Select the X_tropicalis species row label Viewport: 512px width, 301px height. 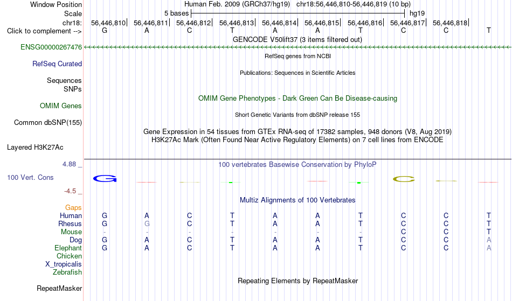[x=64, y=264]
